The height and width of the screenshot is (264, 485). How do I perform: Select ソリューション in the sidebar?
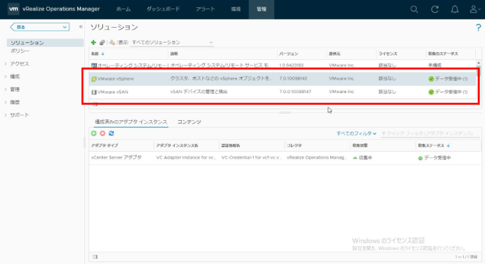pyautogui.click(x=45, y=43)
